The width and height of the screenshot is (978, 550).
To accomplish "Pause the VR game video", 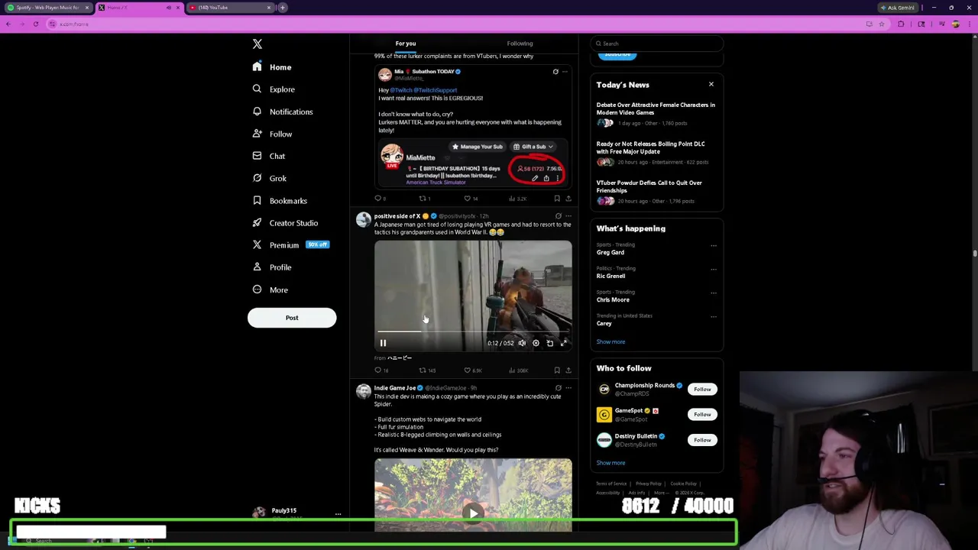I will coord(383,343).
